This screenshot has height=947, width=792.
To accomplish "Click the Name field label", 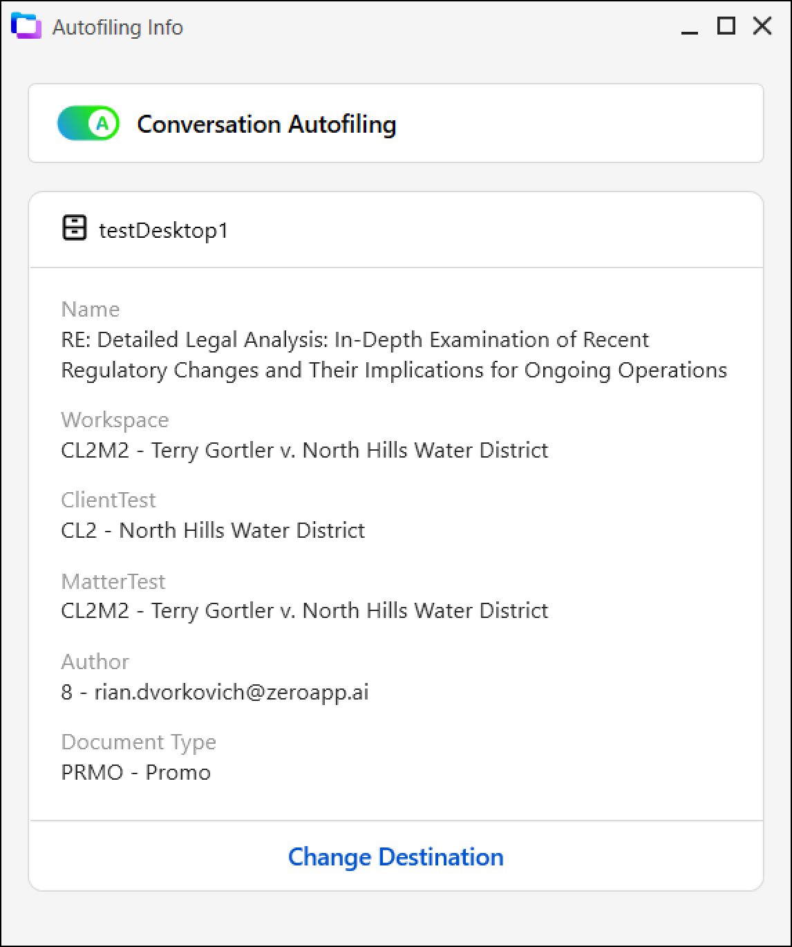I will coord(91,309).
